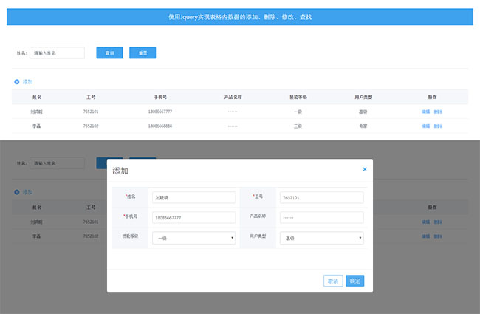Open the 技能等级 dropdown in dialog
Screen dimensions: 480x314
(193, 238)
